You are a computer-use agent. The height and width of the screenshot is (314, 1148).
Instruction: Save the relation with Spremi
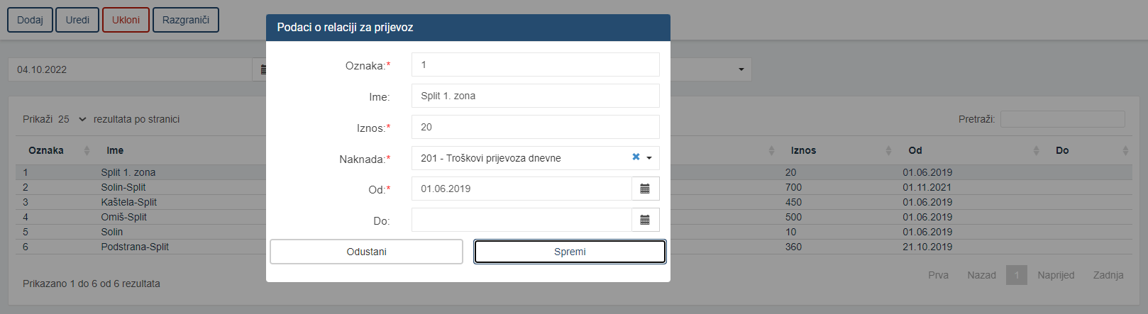click(570, 252)
